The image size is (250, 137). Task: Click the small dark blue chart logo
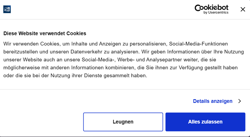pyautogui.click(x=7, y=9)
